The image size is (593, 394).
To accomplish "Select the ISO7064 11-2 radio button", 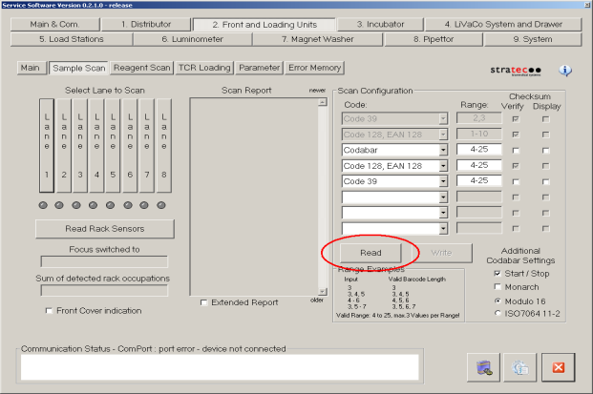I will point(496,311).
